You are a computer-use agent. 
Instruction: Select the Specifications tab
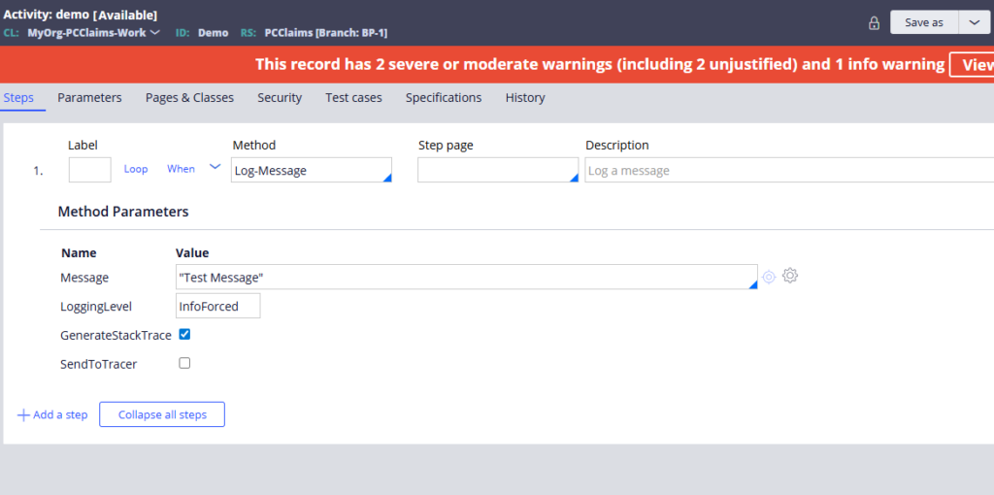click(444, 98)
